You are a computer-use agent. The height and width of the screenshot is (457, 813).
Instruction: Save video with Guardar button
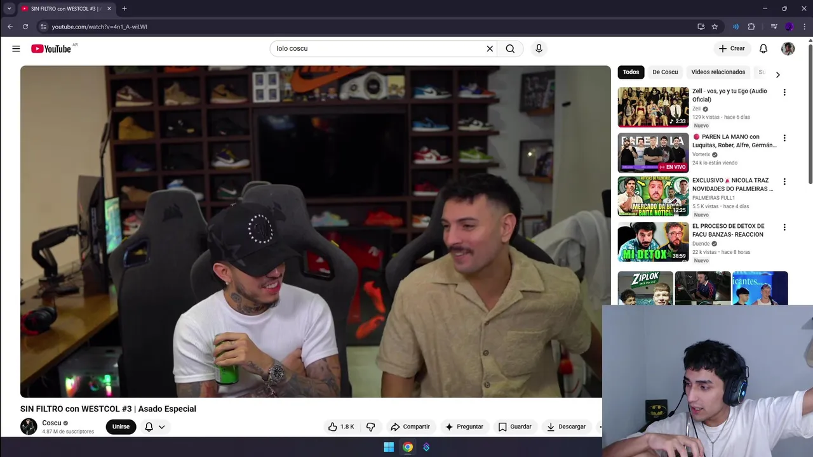coord(514,427)
